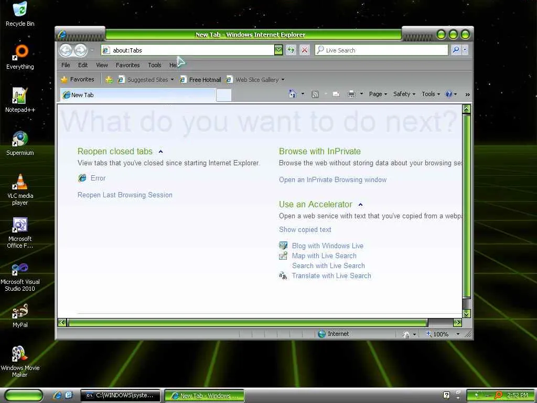This screenshot has width=537, height=403.
Task: Click the Home page icon
Action: [292, 94]
